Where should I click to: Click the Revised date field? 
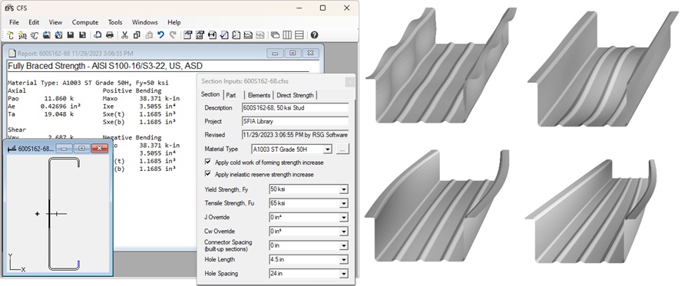point(296,135)
